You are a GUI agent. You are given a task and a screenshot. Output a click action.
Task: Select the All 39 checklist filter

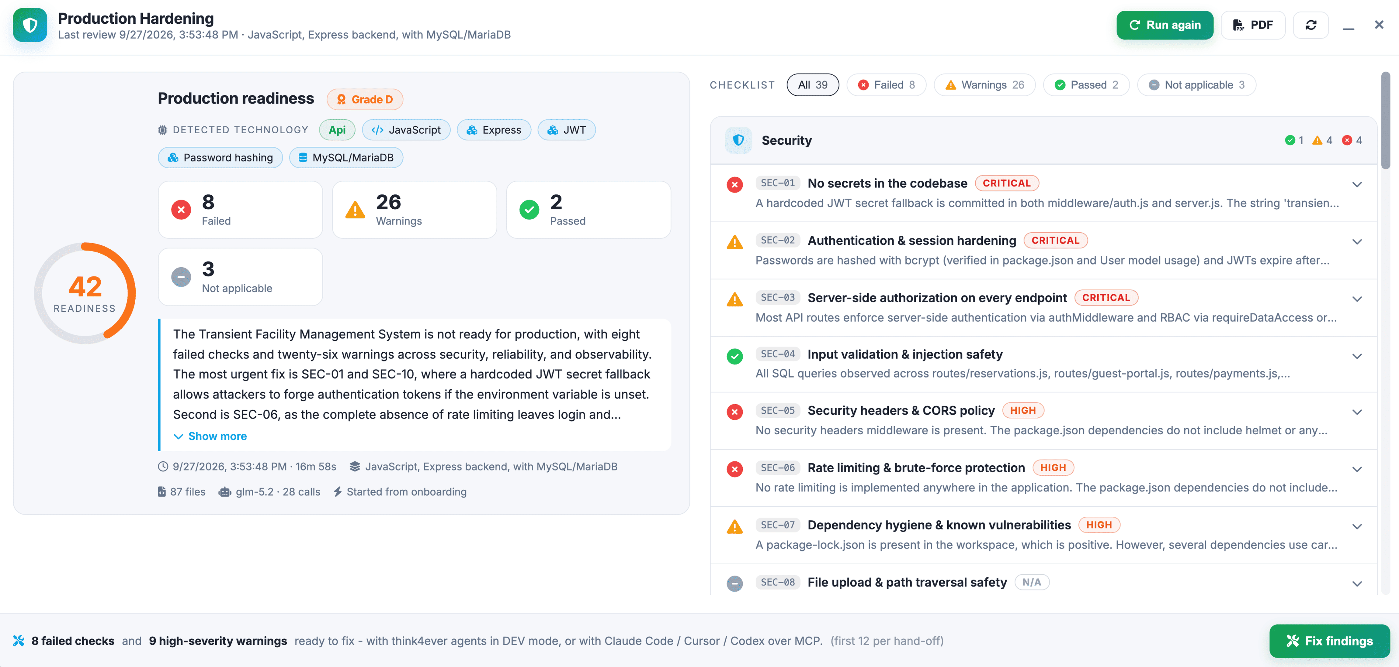(812, 85)
